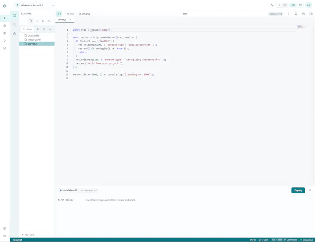This screenshot has height=242, width=315.
Task: Show the Explorer folder panel
Action: click(15, 15)
